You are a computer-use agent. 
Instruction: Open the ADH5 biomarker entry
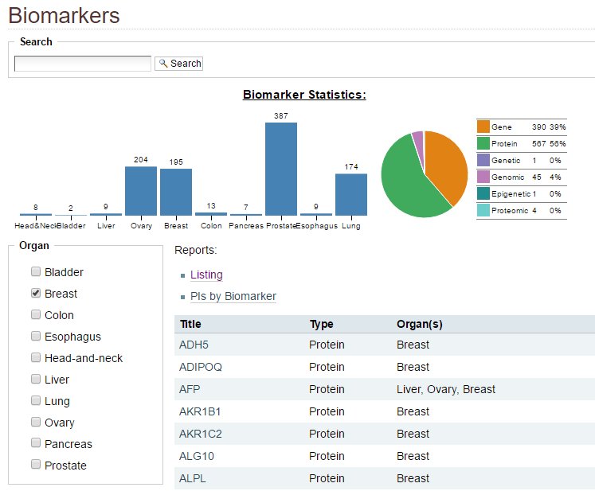(194, 345)
